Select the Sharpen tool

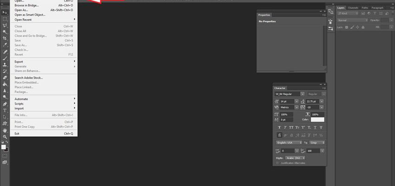point(5,91)
